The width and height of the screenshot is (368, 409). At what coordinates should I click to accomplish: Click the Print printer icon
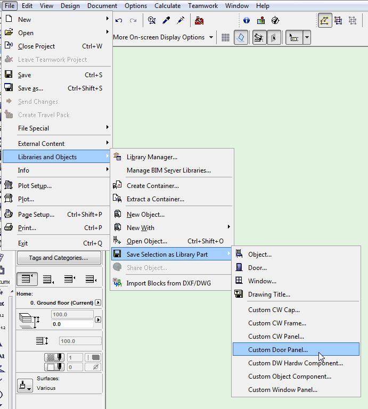tap(9, 227)
